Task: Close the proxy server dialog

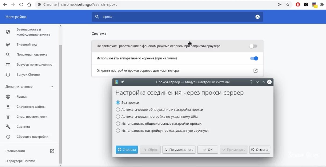Action: (269, 82)
